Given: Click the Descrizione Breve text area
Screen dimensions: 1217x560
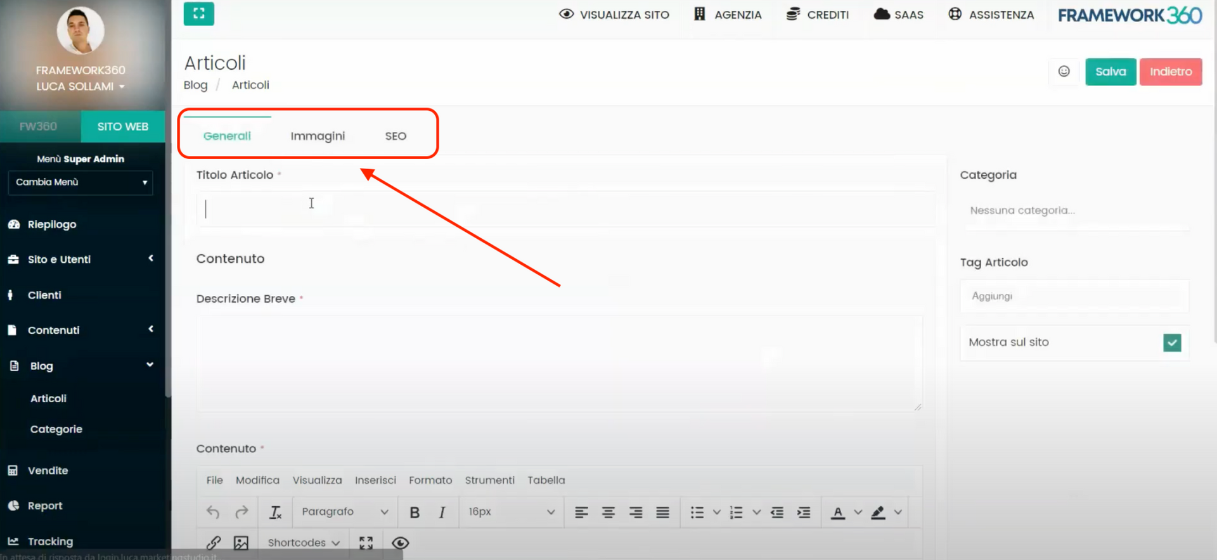Looking at the screenshot, I should click(559, 364).
